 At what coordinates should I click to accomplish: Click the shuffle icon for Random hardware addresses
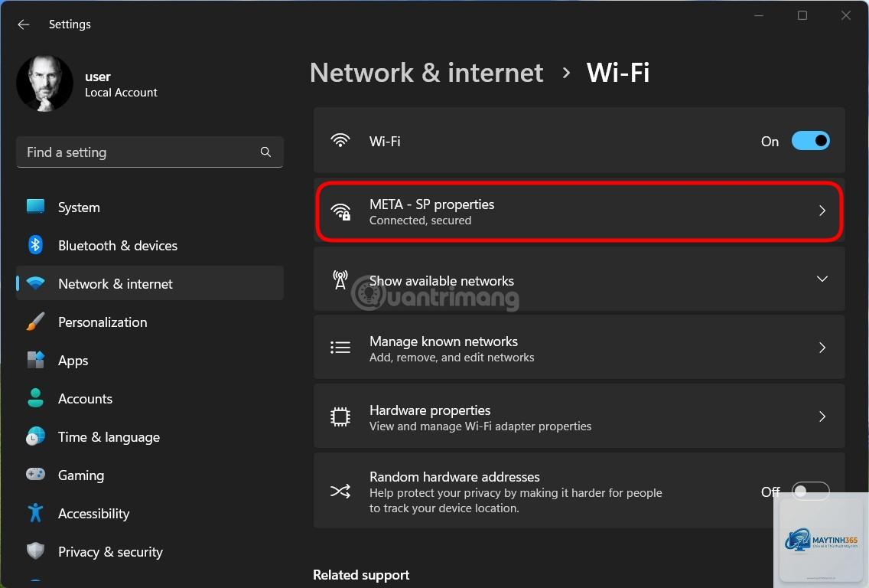tap(340, 491)
